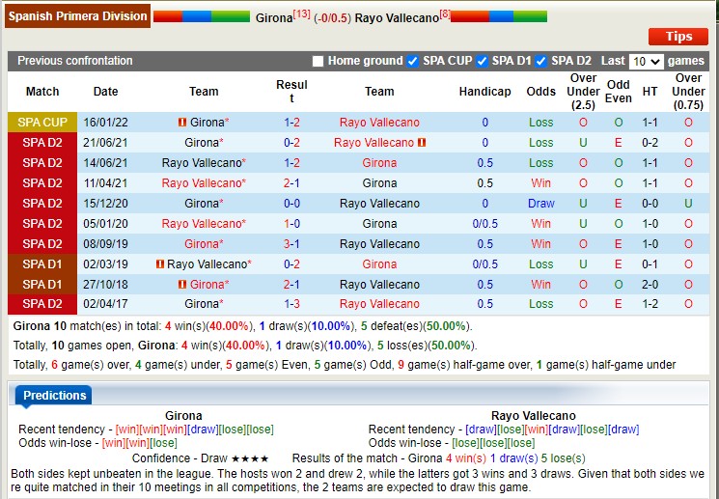Click the 1-2 result for 16/01/22
The height and width of the screenshot is (499, 719).
pos(291,123)
